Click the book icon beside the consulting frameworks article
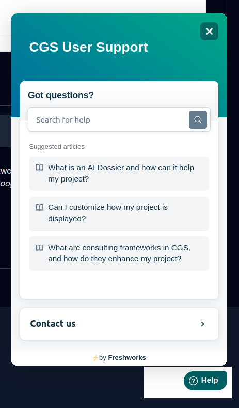This screenshot has height=408, width=239. click(39, 248)
